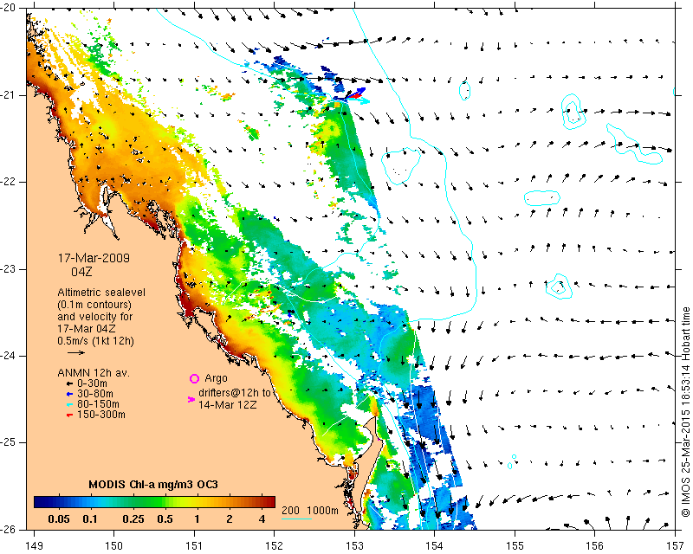Click the dark red end of the Chl-a colorbar
Image resolution: width=693 pixels, height=554 pixels.
(269, 502)
